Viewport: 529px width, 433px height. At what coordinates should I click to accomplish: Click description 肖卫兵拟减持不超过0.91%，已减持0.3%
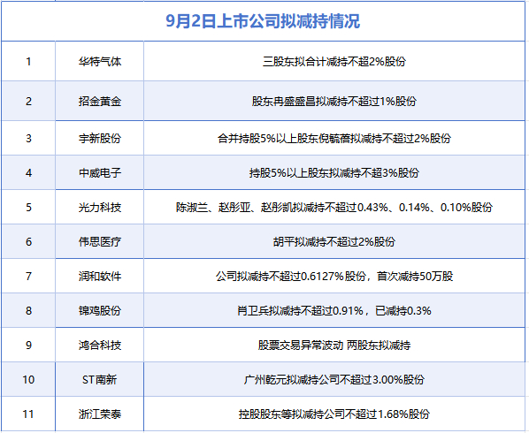[334, 310]
